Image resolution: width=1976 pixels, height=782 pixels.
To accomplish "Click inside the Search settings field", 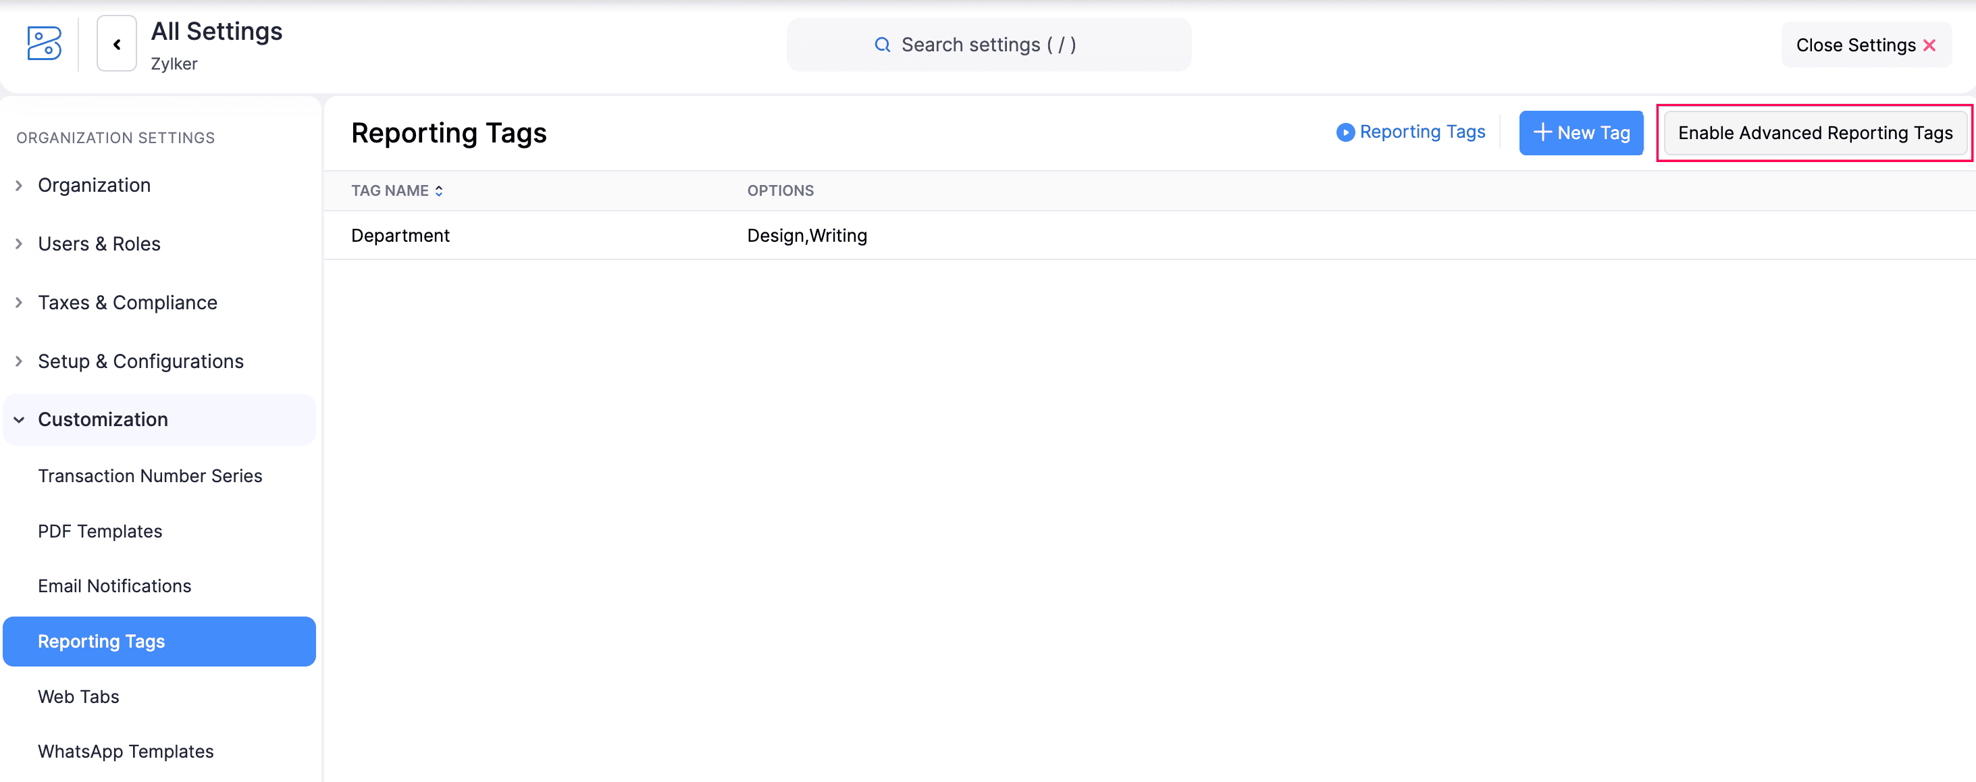I will (x=989, y=45).
